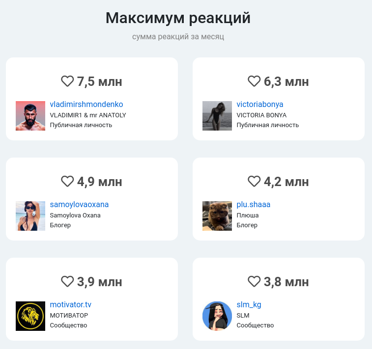Click the Плюша cat avatar
The height and width of the screenshot is (349, 372).
[217, 216]
